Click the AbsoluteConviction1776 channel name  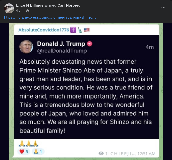(x=44, y=30)
